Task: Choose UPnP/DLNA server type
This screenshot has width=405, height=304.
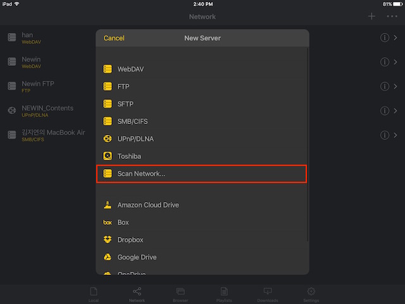Action: [x=201, y=139]
